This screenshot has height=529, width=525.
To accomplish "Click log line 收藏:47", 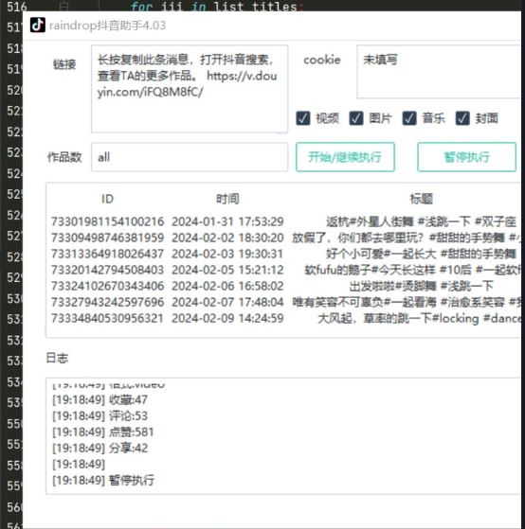I will (x=100, y=399).
